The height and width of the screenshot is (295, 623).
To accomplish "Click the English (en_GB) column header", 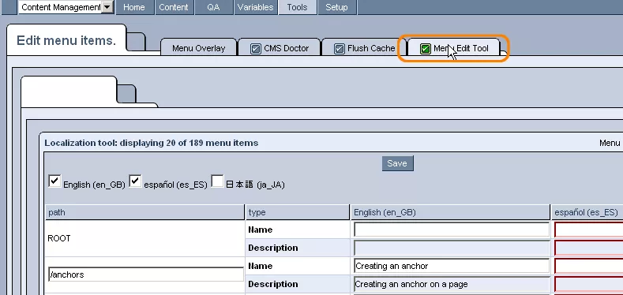I will tap(451, 212).
